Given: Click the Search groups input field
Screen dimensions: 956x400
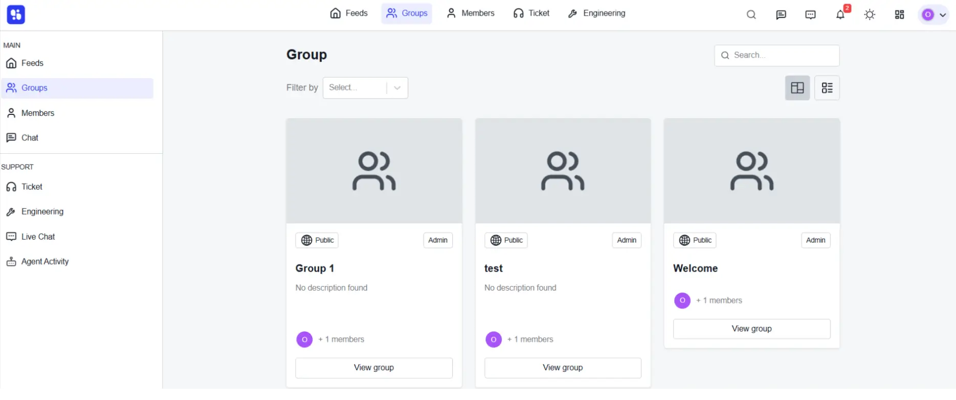Looking at the screenshot, I should 776,55.
